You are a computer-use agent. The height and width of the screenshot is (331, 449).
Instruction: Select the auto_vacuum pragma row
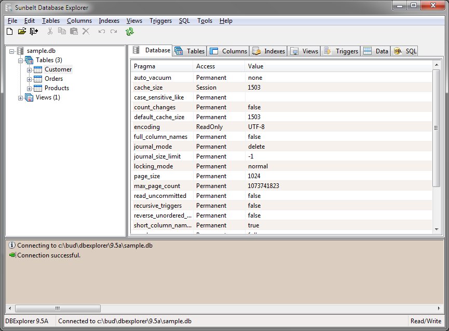point(282,78)
